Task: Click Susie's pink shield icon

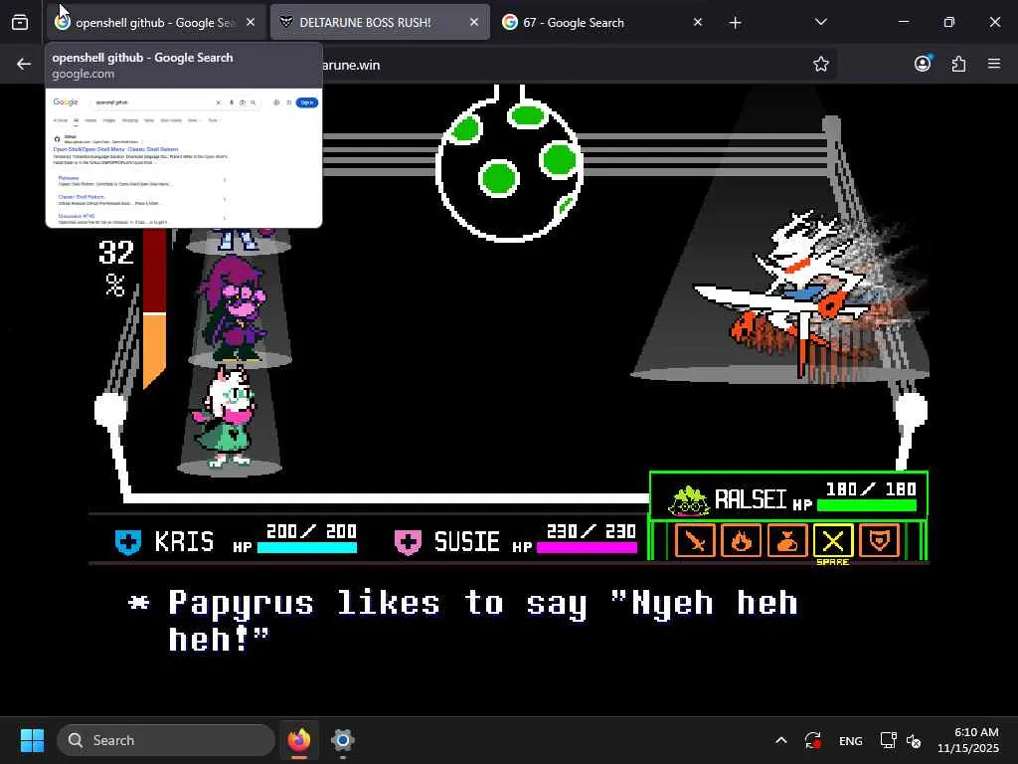Action: click(x=408, y=542)
